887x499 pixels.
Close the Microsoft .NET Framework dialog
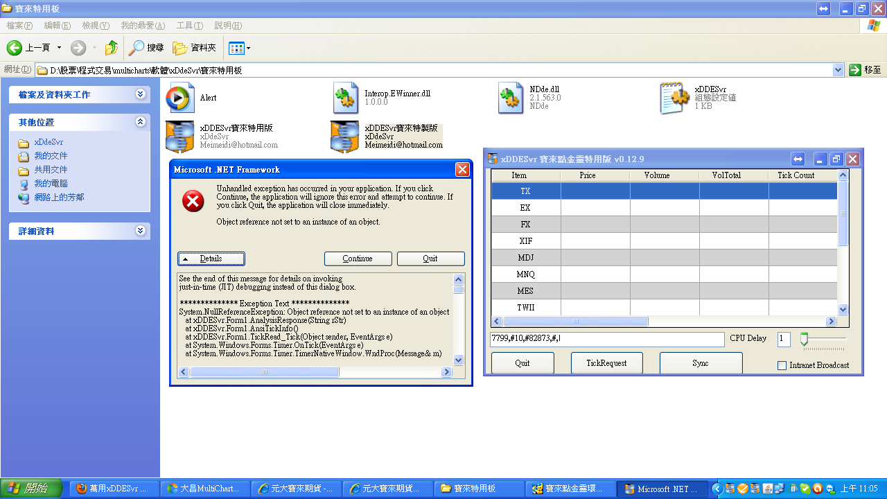click(x=462, y=170)
